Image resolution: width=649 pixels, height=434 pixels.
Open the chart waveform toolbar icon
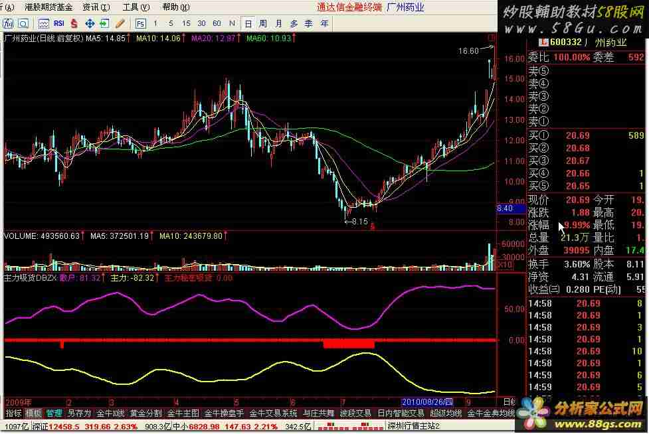tap(43, 24)
